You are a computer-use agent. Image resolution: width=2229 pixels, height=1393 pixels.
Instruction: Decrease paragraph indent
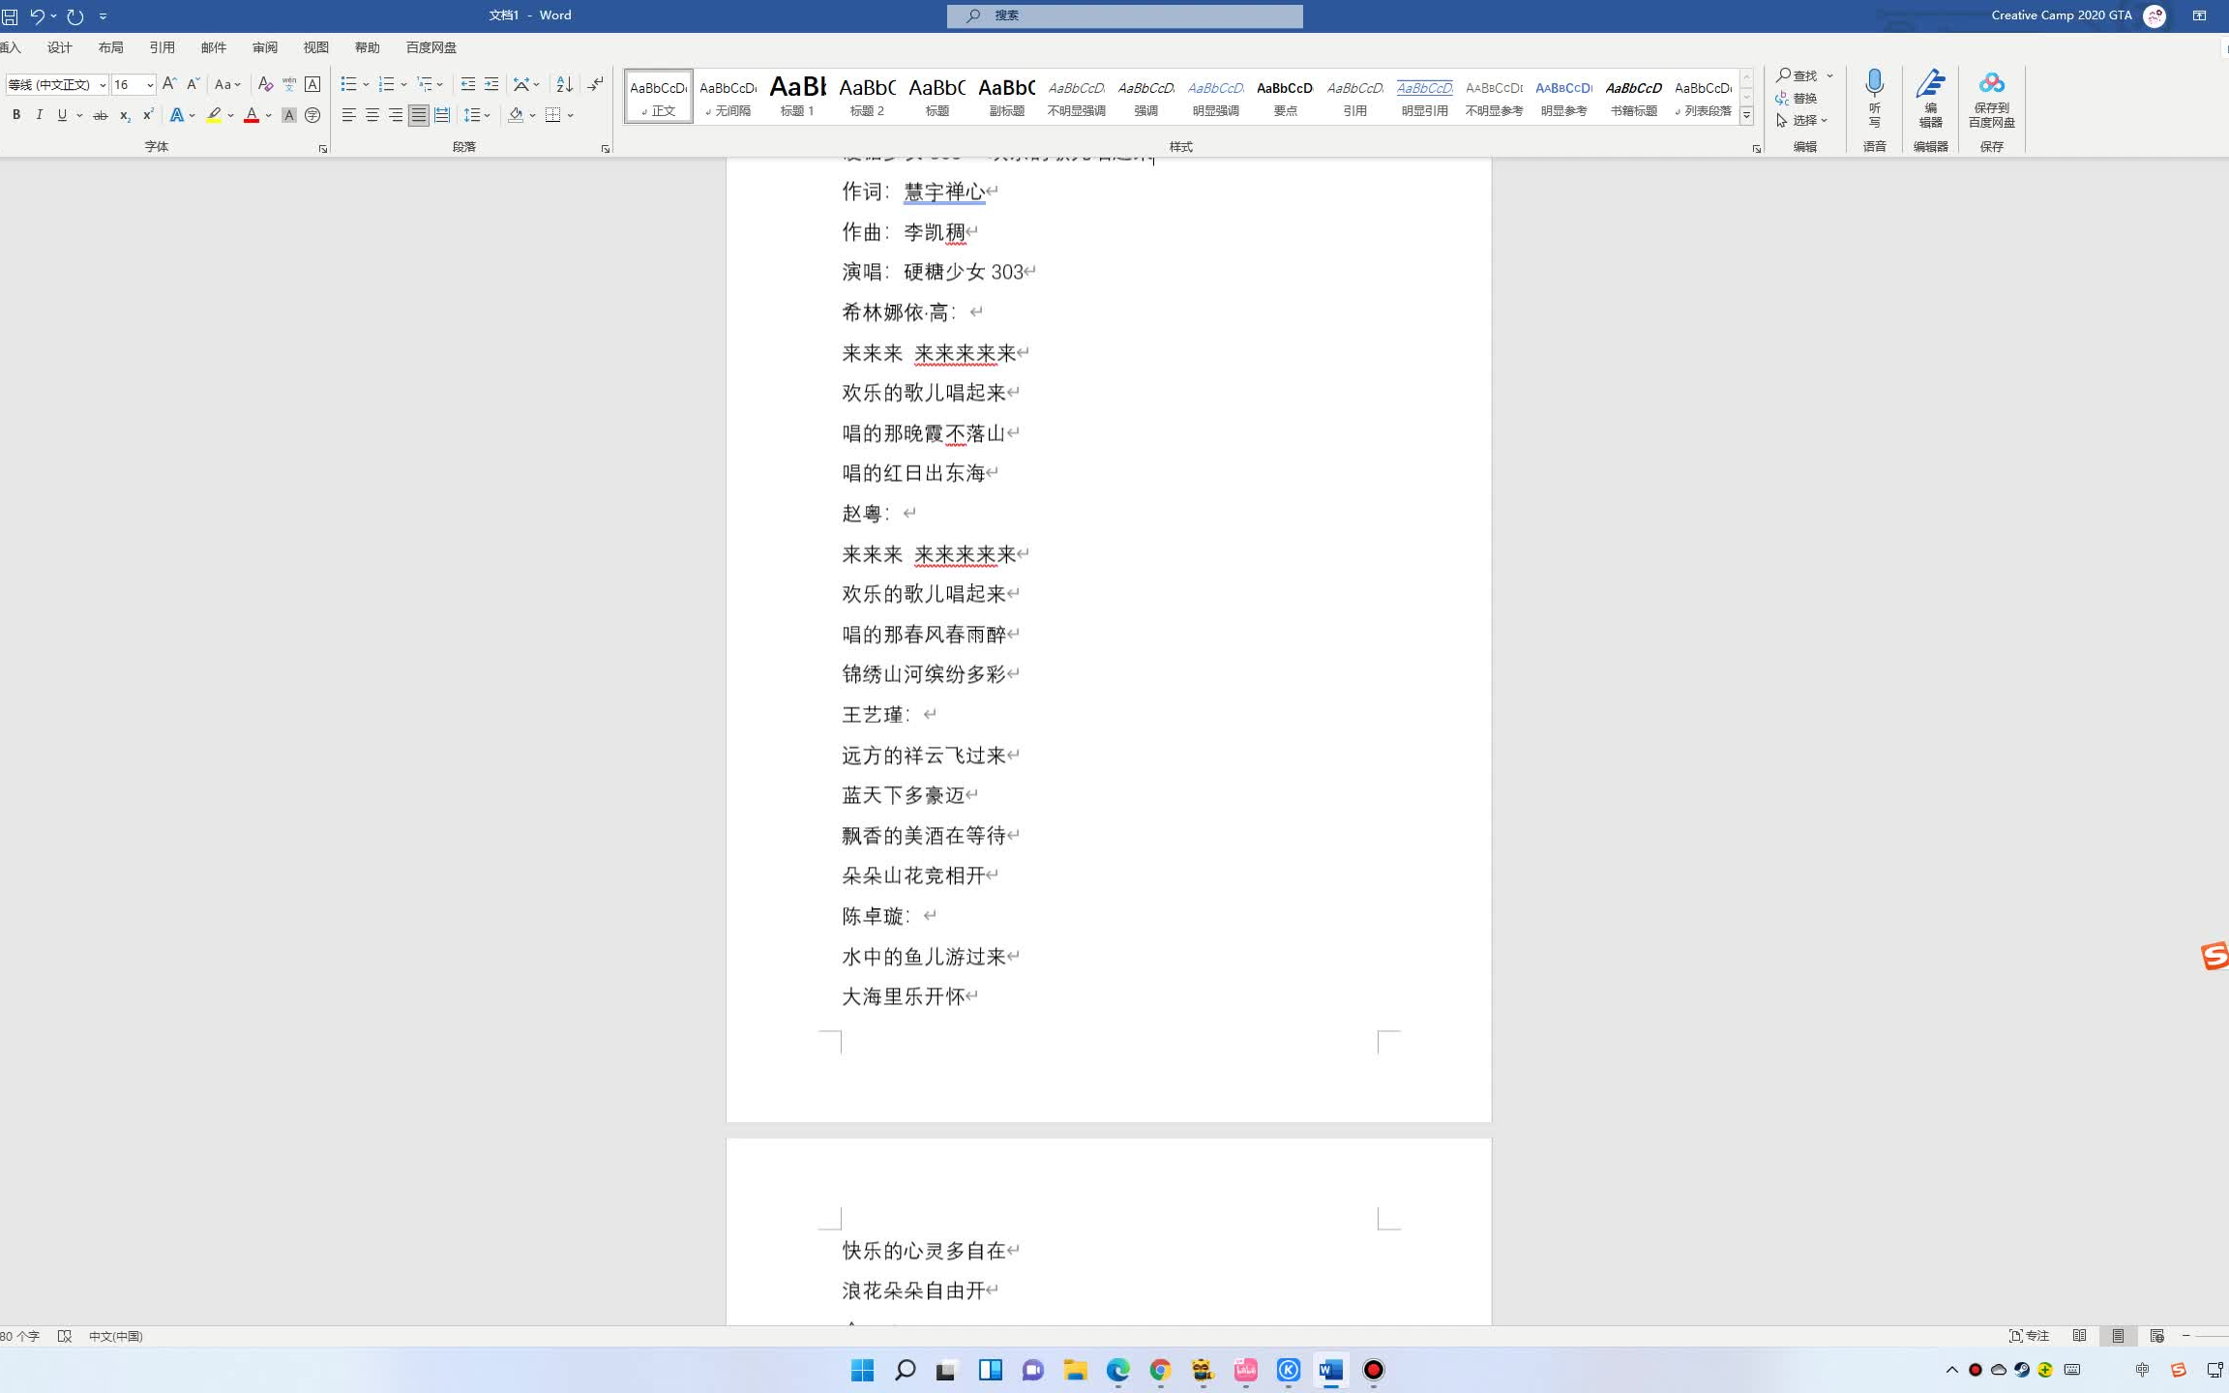point(468,84)
